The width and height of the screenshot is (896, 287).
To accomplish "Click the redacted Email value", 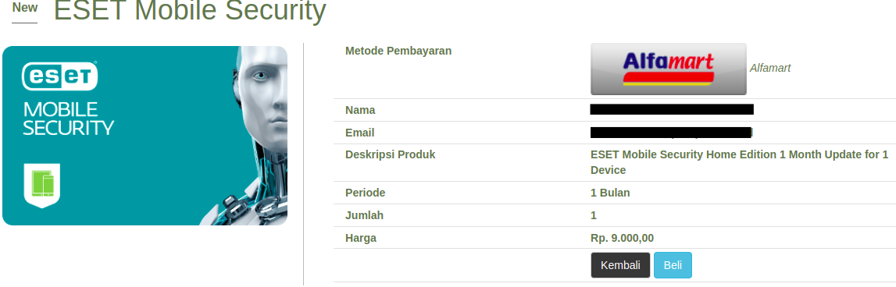I will pos(672,133).
